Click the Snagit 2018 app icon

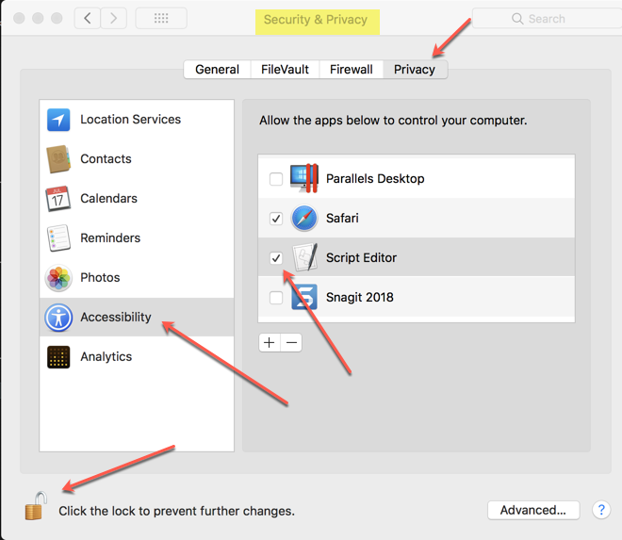pyautogui.click(x=304, y=297)
